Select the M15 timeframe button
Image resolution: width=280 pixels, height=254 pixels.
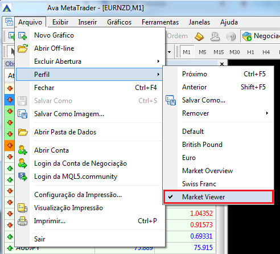click(x=219, y=52)
